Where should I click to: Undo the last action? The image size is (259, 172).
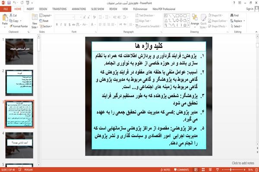pyautogui.click(x=15, y=3)
